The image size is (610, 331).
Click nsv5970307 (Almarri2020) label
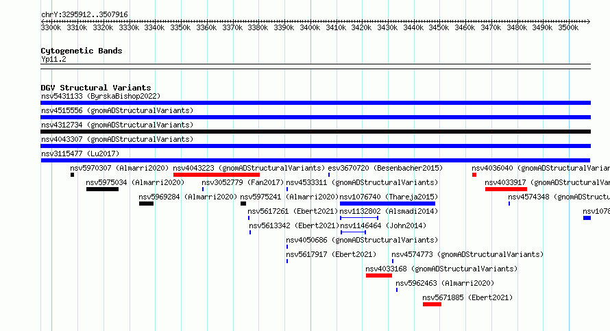tap(119, 168)
